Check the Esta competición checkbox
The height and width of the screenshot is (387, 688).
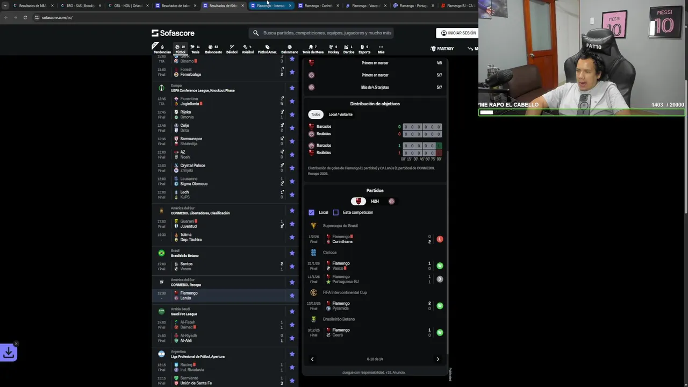coord(335,212)
